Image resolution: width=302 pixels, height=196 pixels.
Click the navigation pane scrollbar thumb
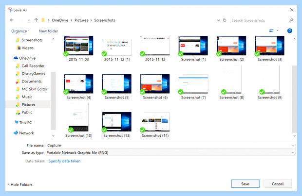53,101
